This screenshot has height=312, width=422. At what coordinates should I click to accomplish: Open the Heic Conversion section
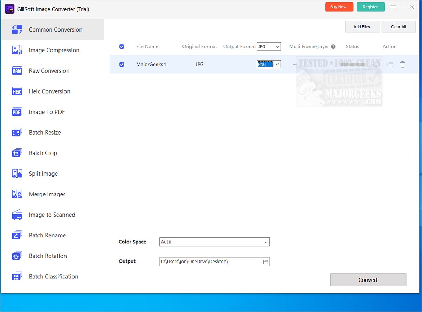tap(52, 91)
